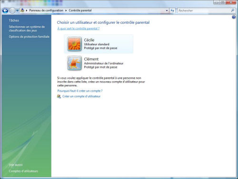This screenshot has height=179, width=238.
Task: Select the Clément account name
Action: (x=91, y=59)
